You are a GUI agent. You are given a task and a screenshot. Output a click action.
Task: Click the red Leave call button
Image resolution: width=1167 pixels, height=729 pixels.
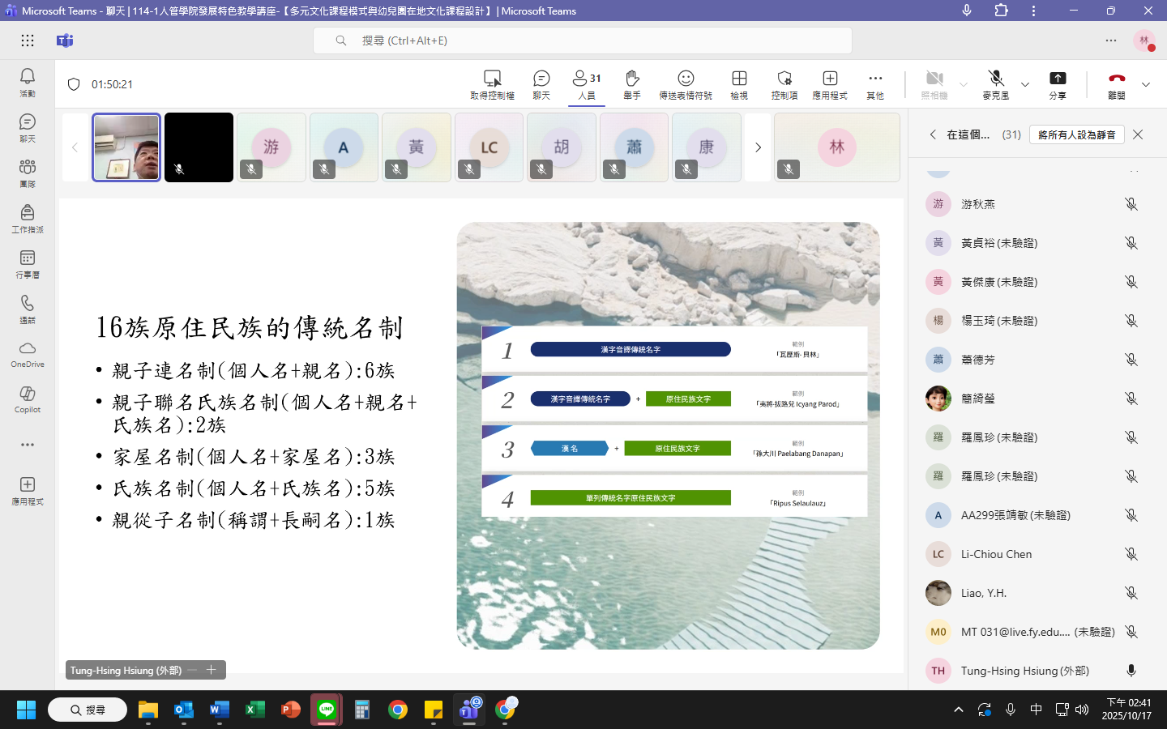(1117, 83)
